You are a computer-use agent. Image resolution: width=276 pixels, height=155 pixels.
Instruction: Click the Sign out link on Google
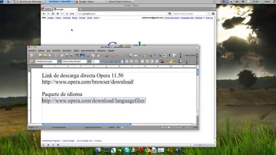209,18
